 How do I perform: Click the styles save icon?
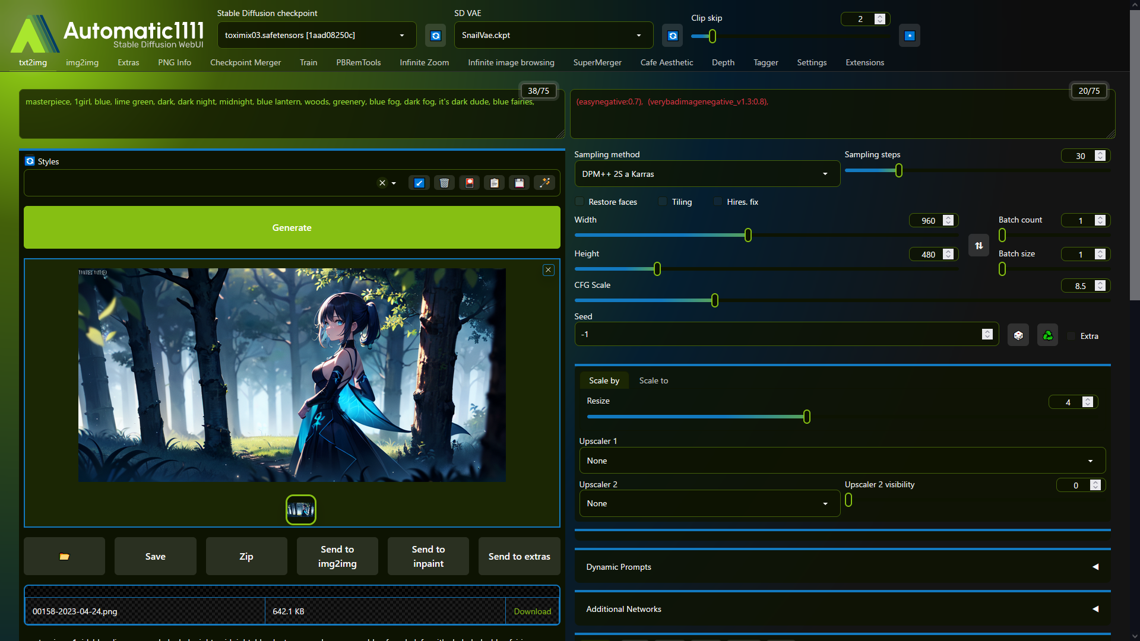point(520,182)
